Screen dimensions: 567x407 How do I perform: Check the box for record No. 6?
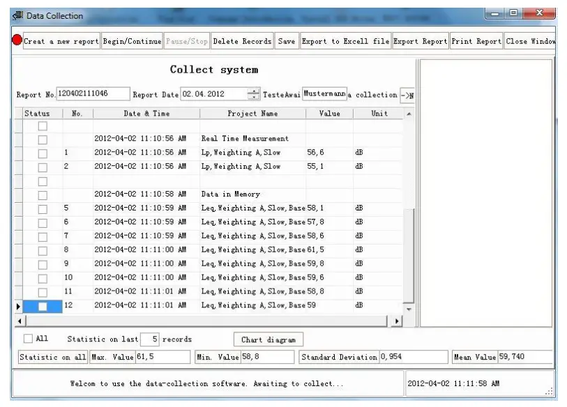point(43,223)
